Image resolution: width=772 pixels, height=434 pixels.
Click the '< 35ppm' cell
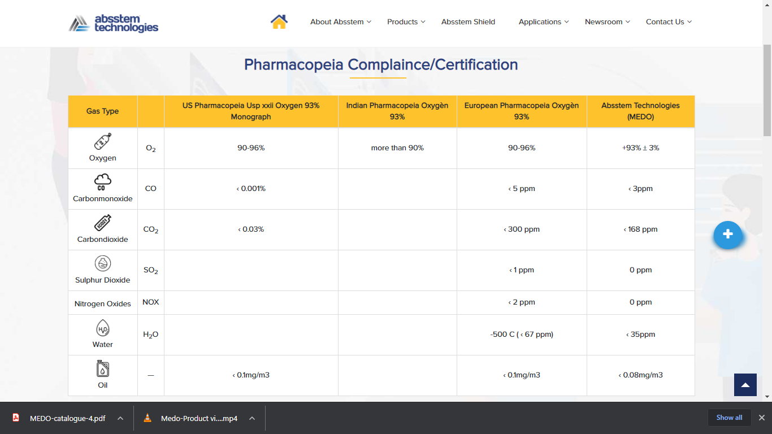(x=641, y=335)
